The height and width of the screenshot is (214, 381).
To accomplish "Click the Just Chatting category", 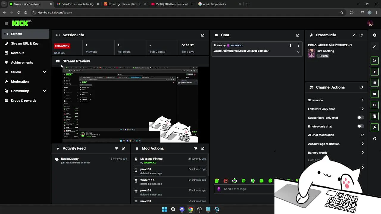I will [325, 51].
